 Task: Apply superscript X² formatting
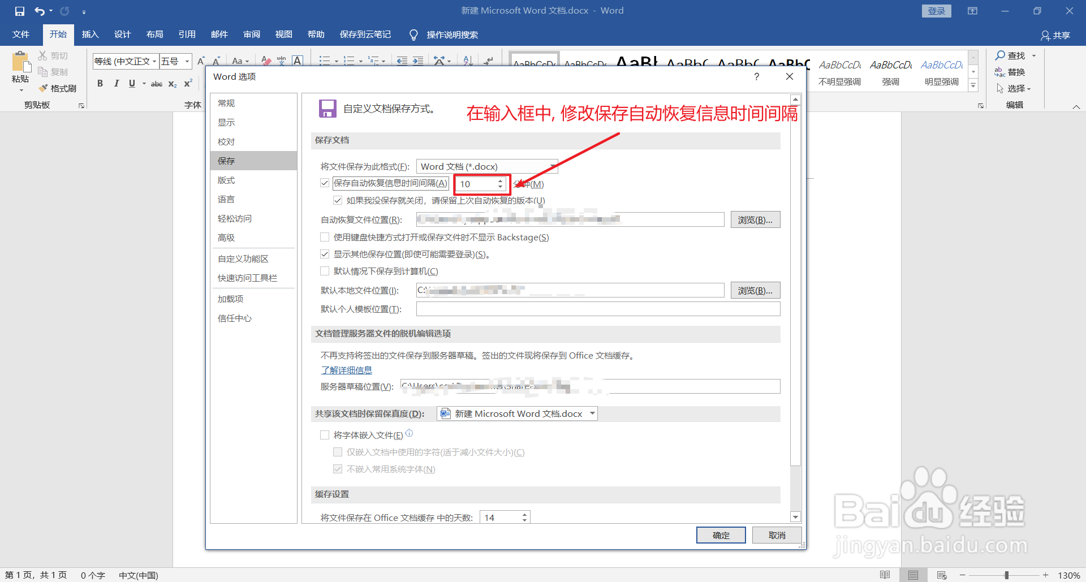pyautogui.click(x=188, y=84)
